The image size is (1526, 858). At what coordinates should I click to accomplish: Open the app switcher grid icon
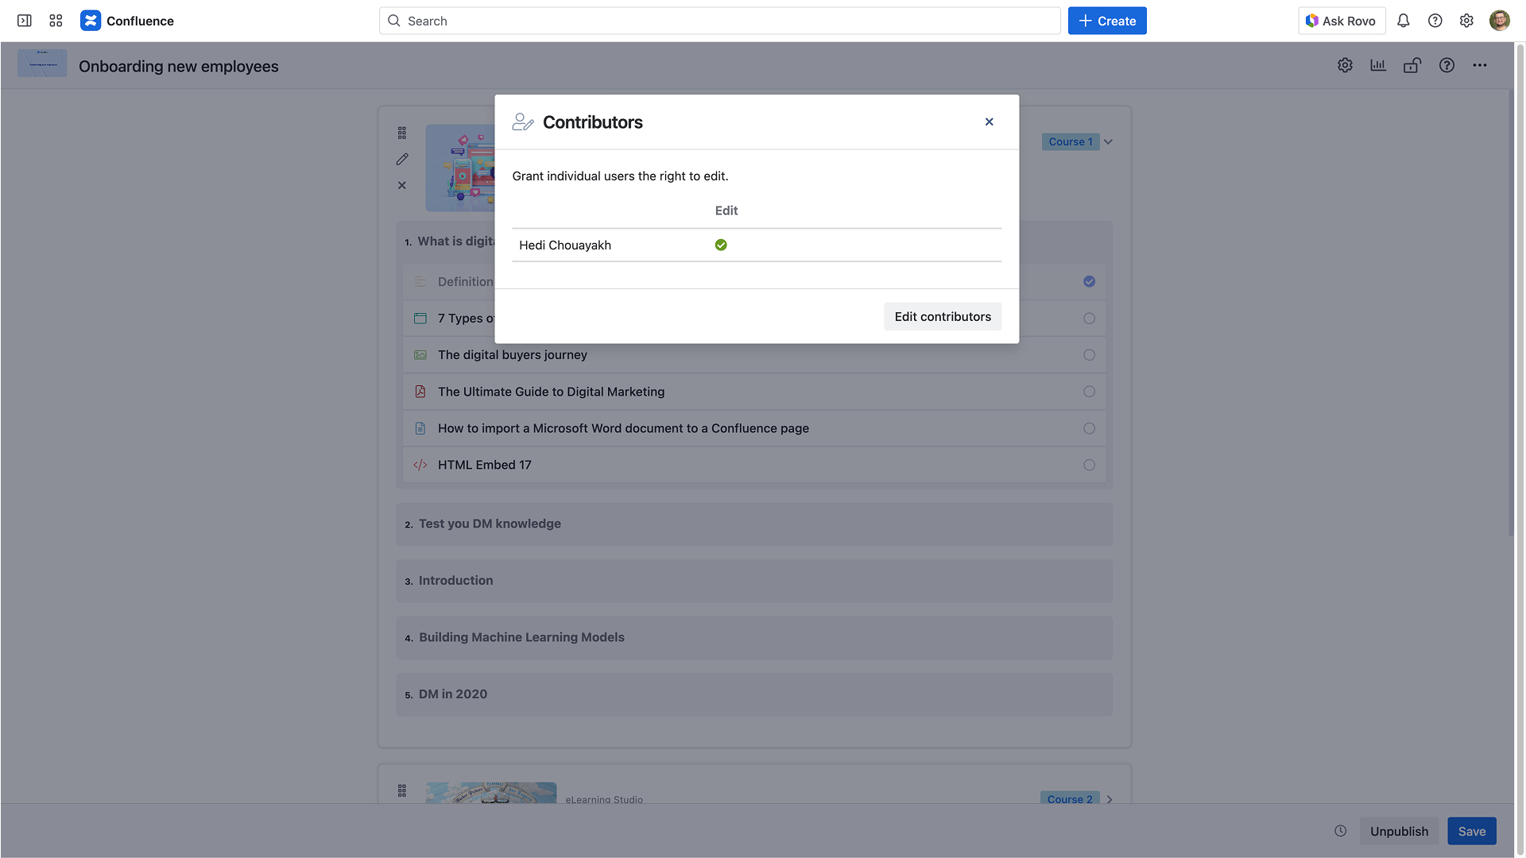click(56, 21)
